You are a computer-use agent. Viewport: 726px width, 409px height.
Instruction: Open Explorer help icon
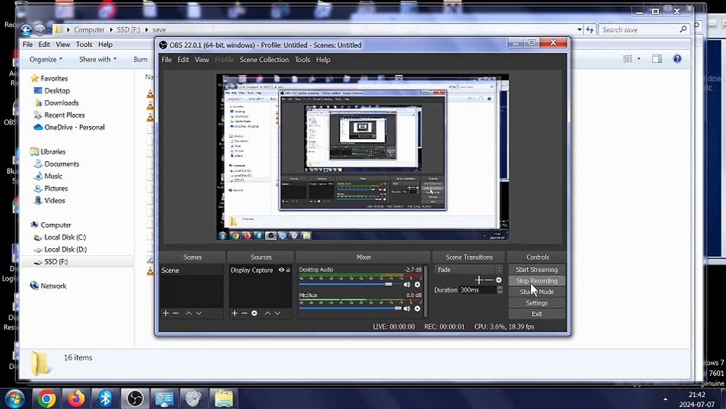tap(677, 59)
